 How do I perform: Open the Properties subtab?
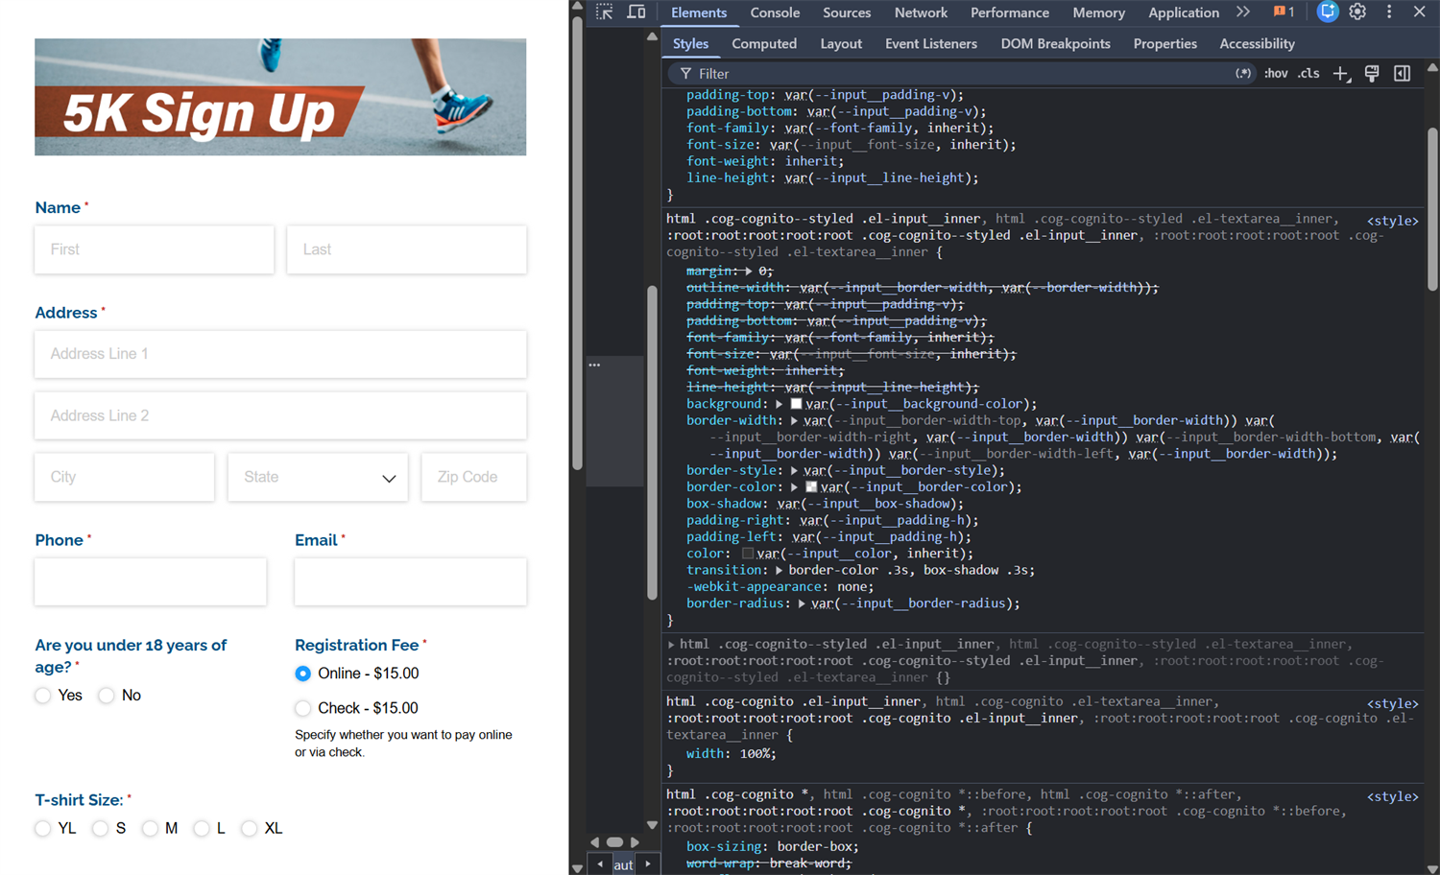tap(1164, 44)
